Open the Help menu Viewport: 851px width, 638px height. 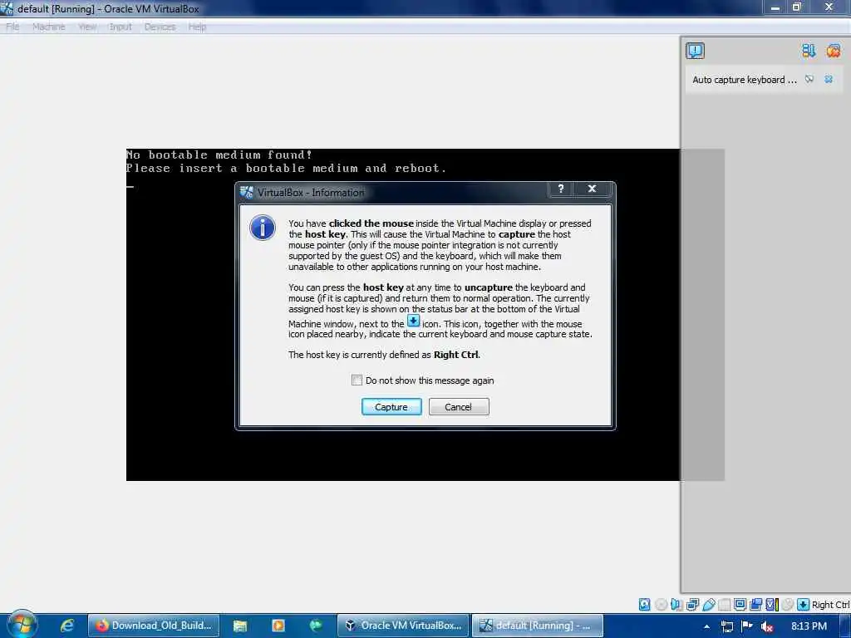tap(197, 27)
